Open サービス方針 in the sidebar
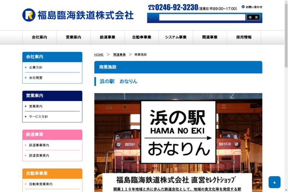The image size is (288, 192). (38, 117)
